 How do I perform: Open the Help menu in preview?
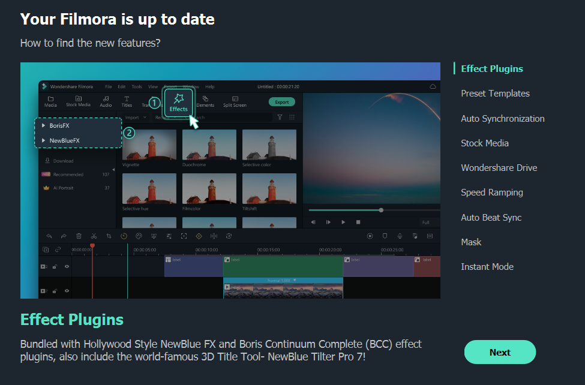coord(209,86)
